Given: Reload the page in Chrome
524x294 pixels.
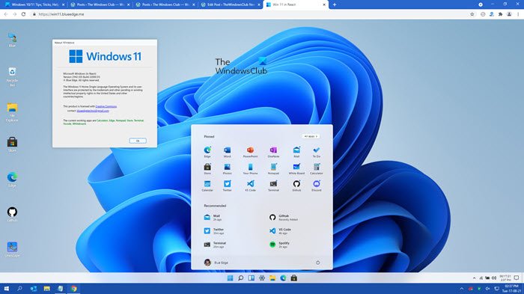Looking at the screenshot, I should click(x=23, y=14).
